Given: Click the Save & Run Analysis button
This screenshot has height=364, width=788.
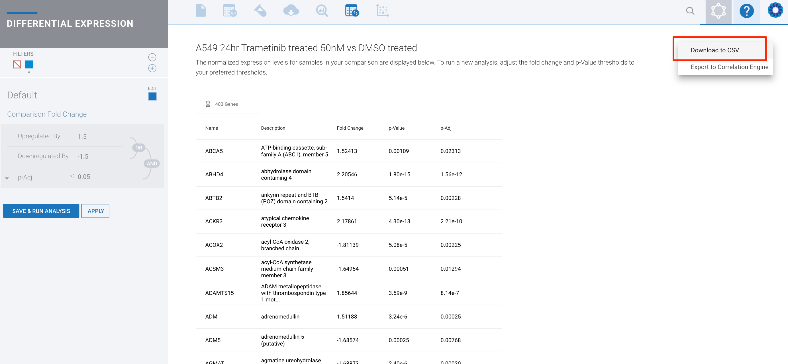Looking at the screenshot, I should point(41,211).
